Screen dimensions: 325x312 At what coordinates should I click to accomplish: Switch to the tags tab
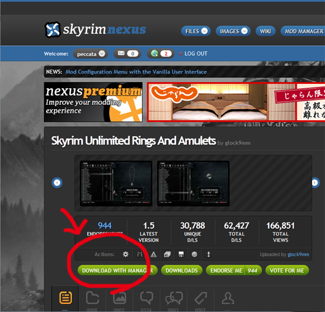pos(201,299)
